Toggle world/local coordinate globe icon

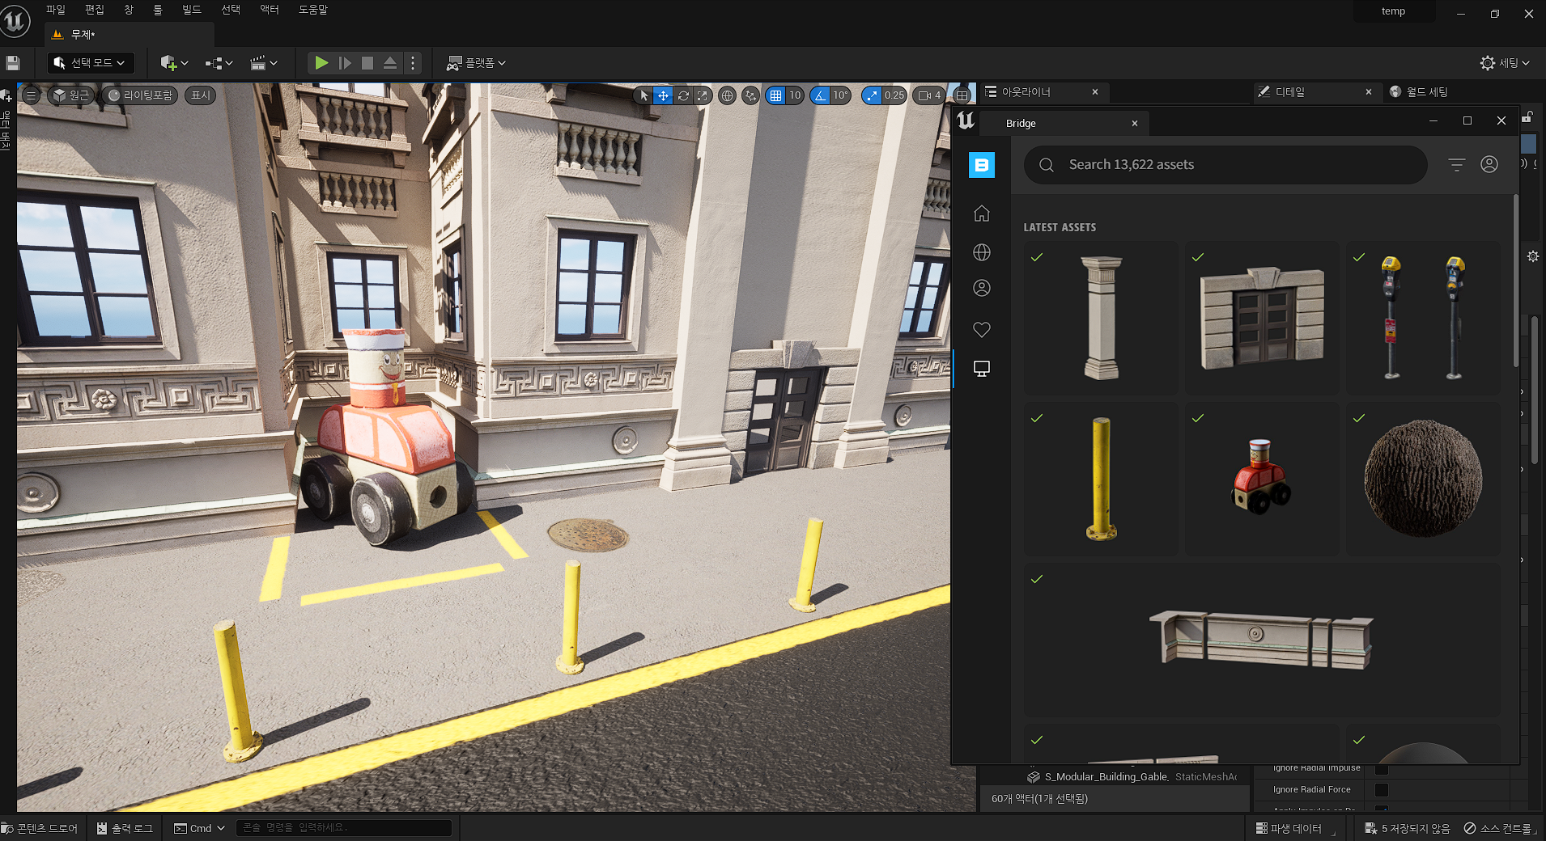coord(727,95)
